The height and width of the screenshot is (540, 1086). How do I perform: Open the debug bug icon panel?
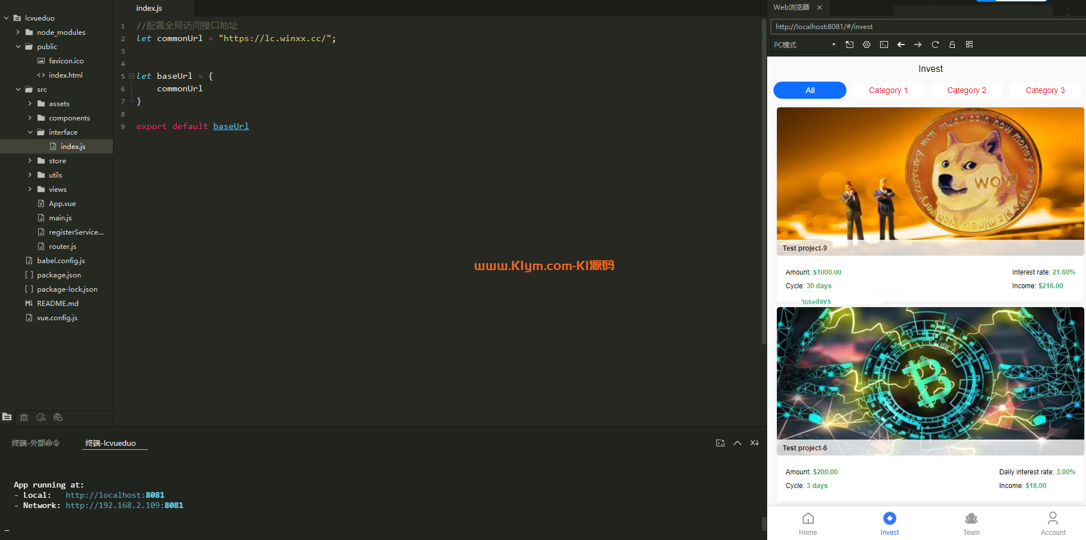pos(24,417)
